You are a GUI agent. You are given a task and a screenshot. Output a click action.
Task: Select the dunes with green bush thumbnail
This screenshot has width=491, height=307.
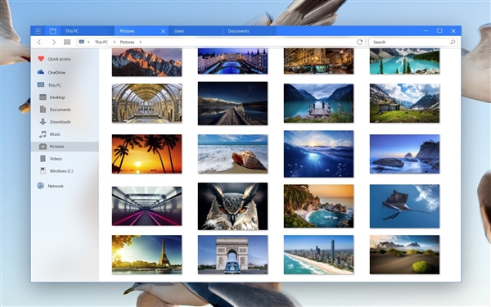(404, 255)
